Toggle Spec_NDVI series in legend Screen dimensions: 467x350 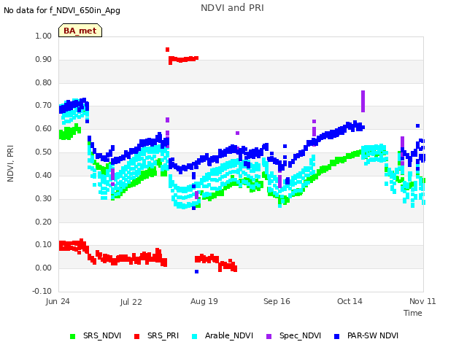tap(293, 336)
